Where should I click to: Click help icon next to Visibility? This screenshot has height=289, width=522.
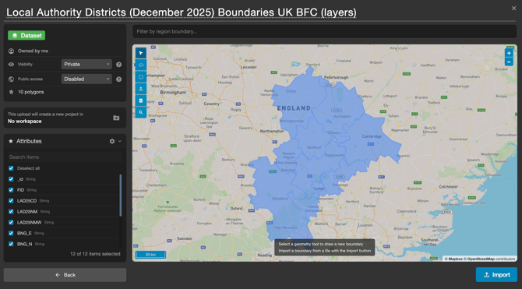119,64
